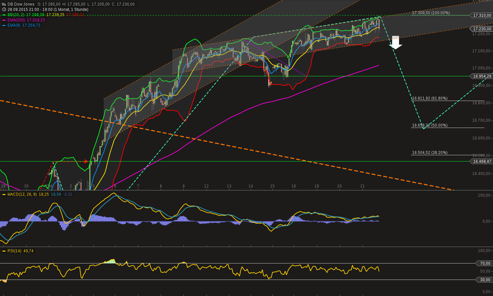Click the yellow RSI(14) legend dash
The height and width of the screenshot is (296, 493).
tap(4, 251)
